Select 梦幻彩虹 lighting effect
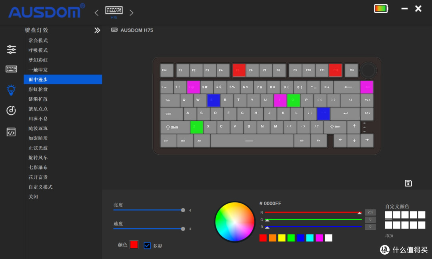The width and height of the screenshot is (432, 259). (38, 60)
